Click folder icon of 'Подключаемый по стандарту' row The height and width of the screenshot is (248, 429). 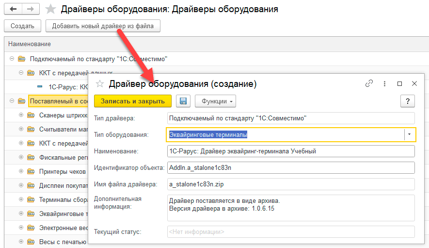point(22,59)
